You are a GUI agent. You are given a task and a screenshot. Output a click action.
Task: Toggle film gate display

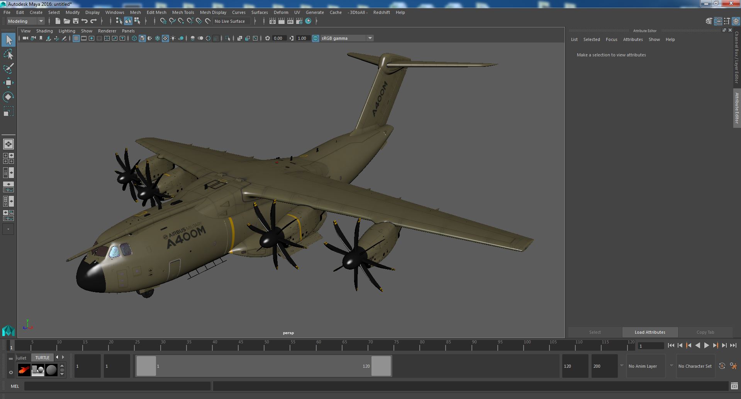[84, 38]
